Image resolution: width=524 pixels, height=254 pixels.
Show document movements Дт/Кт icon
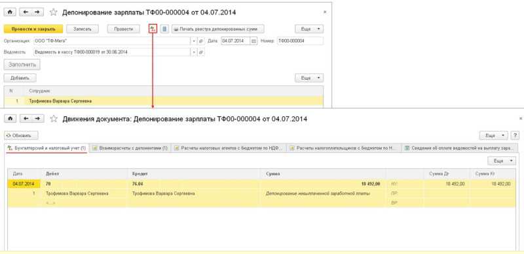click(153, 29)
